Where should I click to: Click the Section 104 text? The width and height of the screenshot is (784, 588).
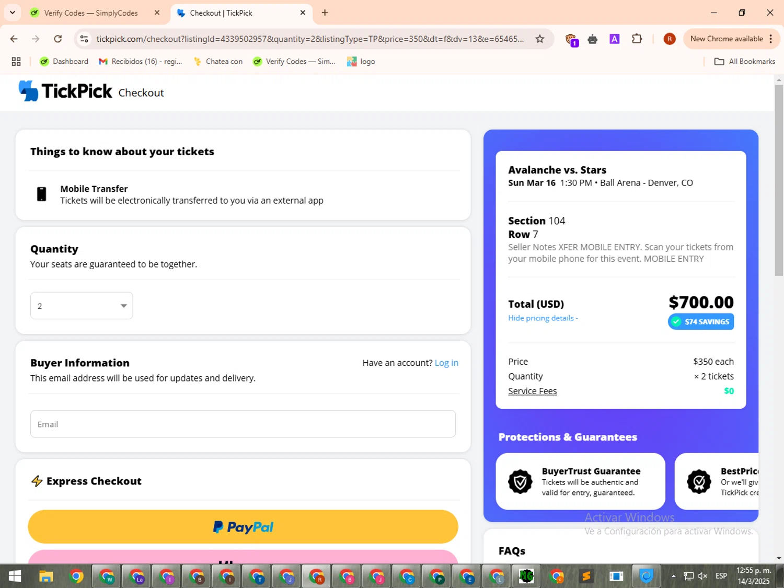click(536, 221)
